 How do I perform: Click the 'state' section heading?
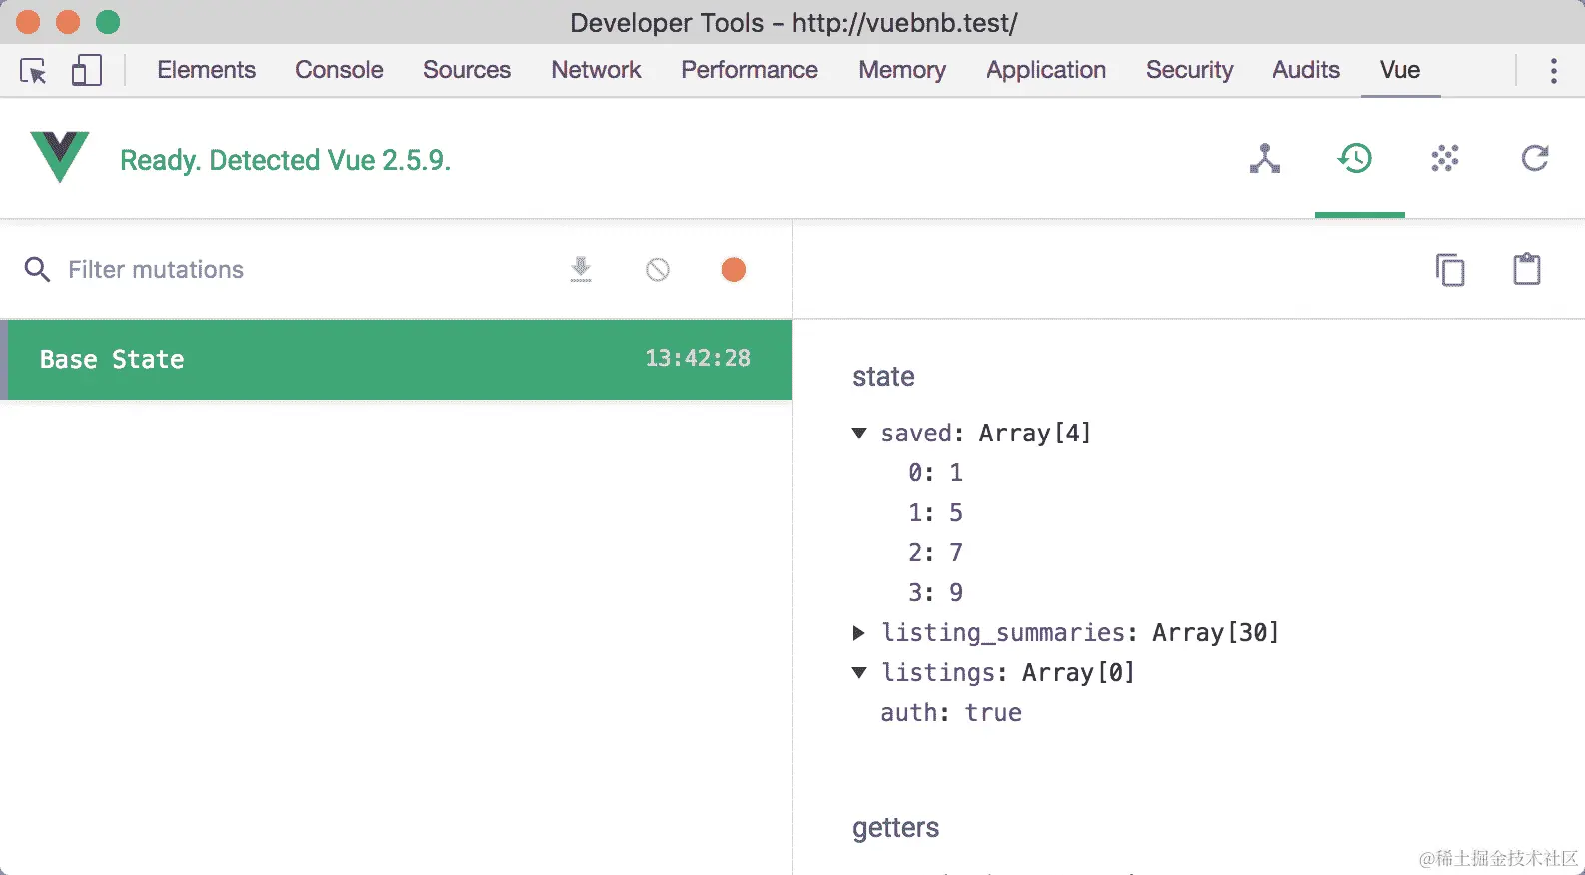pos(883,377)
